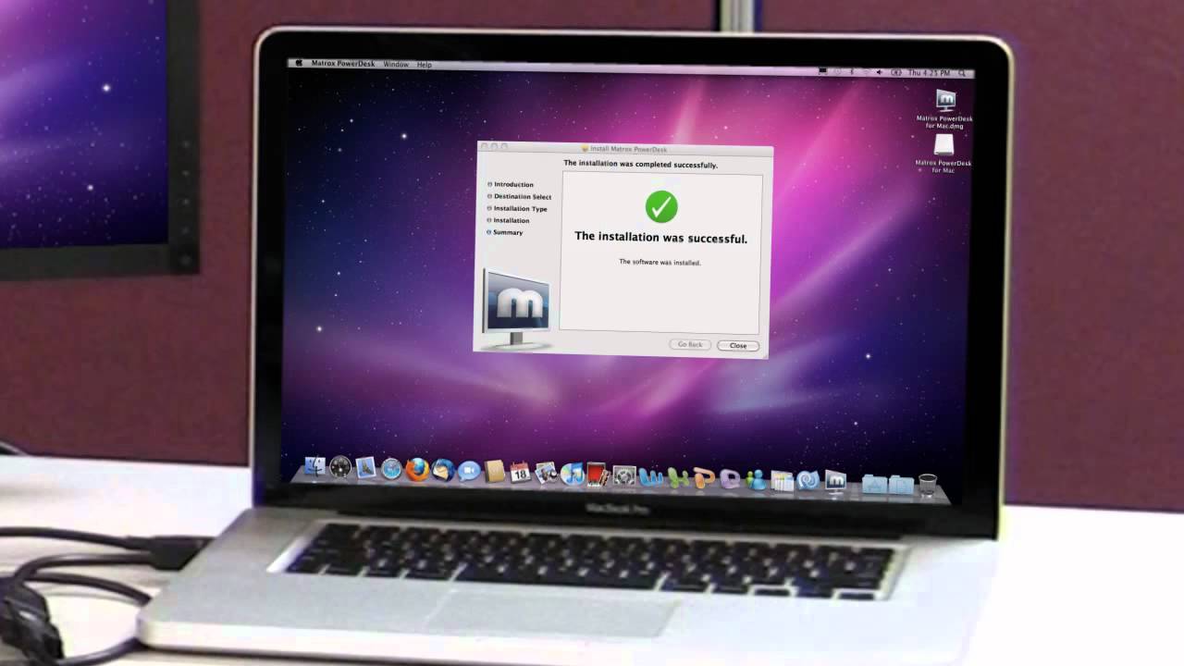Click the green success checkmark

coord(661,206)
